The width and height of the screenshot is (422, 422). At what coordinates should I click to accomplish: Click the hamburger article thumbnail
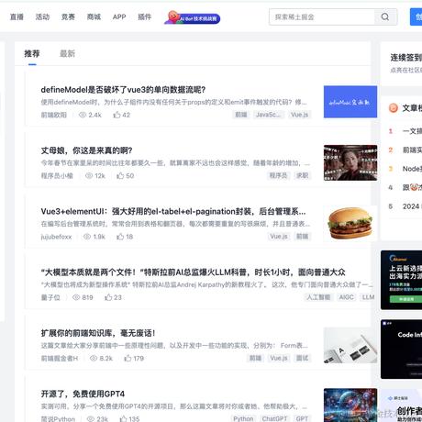[x=350, y=223]
